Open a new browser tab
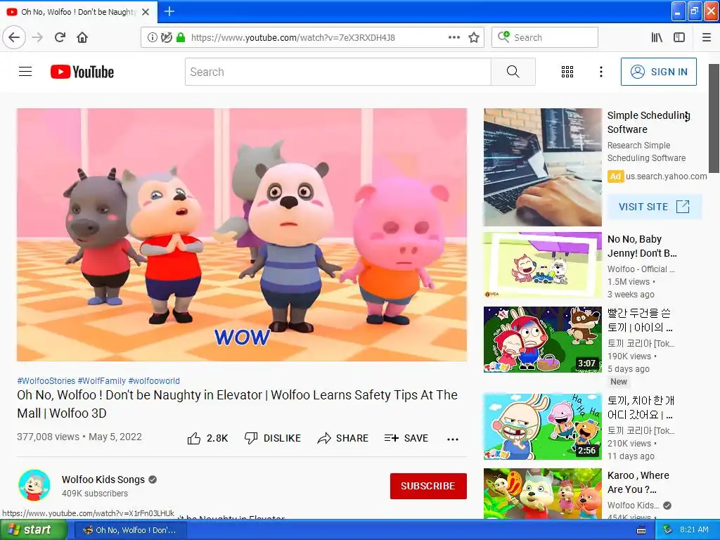This screenshot has height=540, width=720. coord(169,11)
